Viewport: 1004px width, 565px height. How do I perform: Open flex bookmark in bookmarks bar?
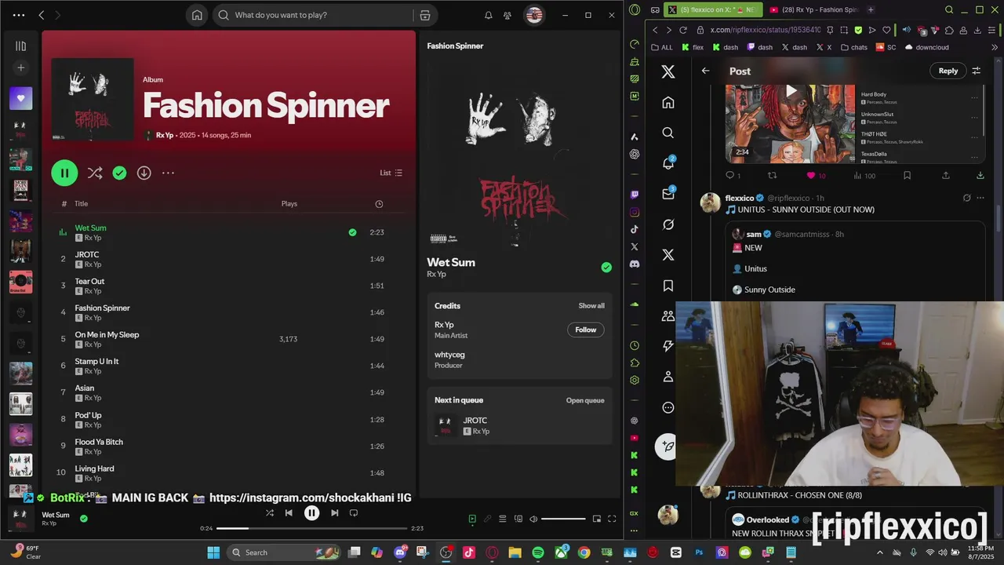click(692, 47)
